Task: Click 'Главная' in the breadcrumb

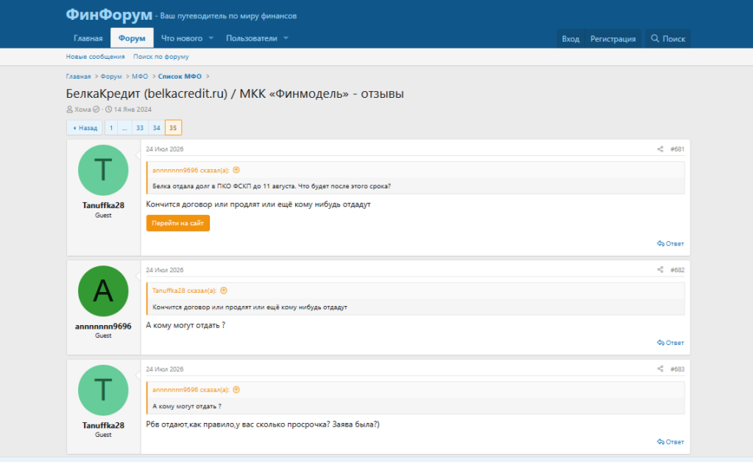Action: 78,77
